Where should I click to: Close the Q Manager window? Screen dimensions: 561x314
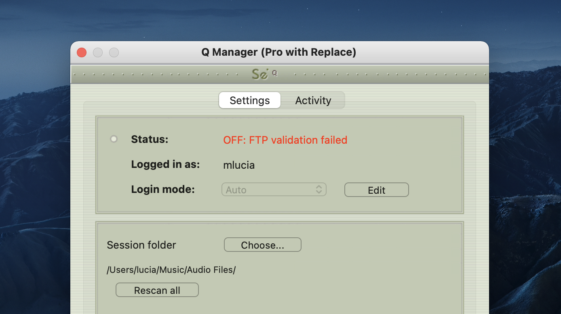pyautogui.click(x=82, y=52)
